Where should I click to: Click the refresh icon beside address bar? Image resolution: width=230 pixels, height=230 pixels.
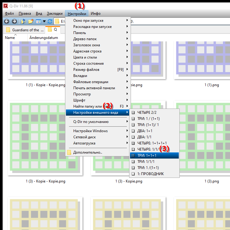50,21
